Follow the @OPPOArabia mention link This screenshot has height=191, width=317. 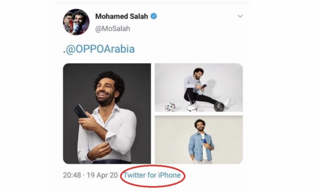point(100,50)
